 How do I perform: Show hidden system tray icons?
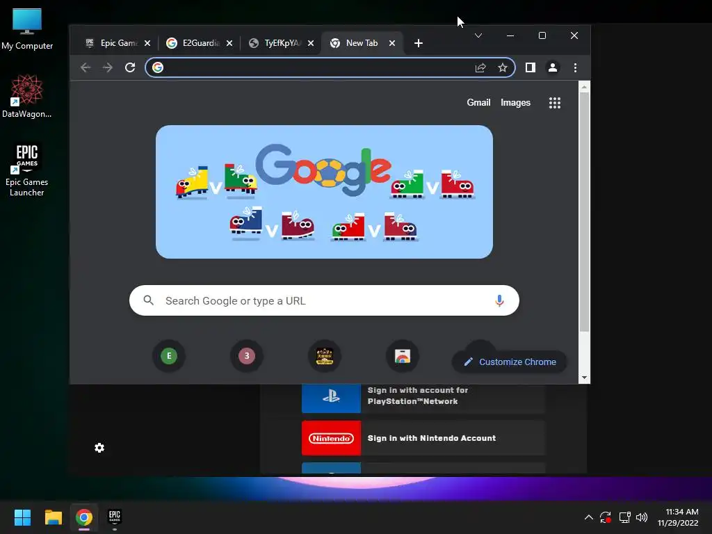[x=588, y=517]
